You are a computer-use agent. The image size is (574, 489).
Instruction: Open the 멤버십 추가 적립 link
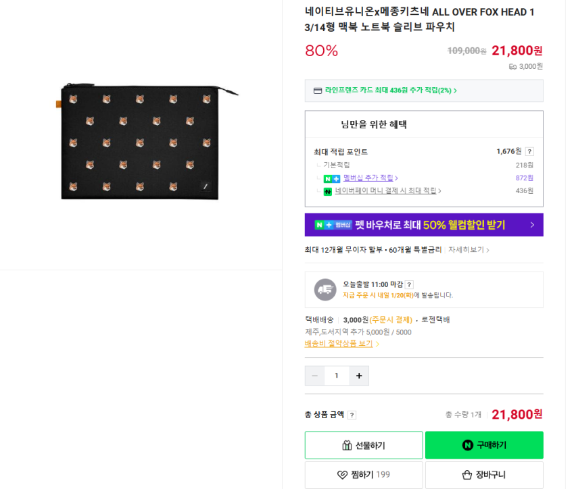pyautogui.click(x=369, y=178)
